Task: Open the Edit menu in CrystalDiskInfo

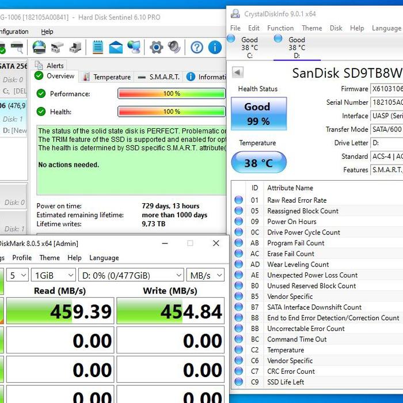Action: [x=254, y=28]
